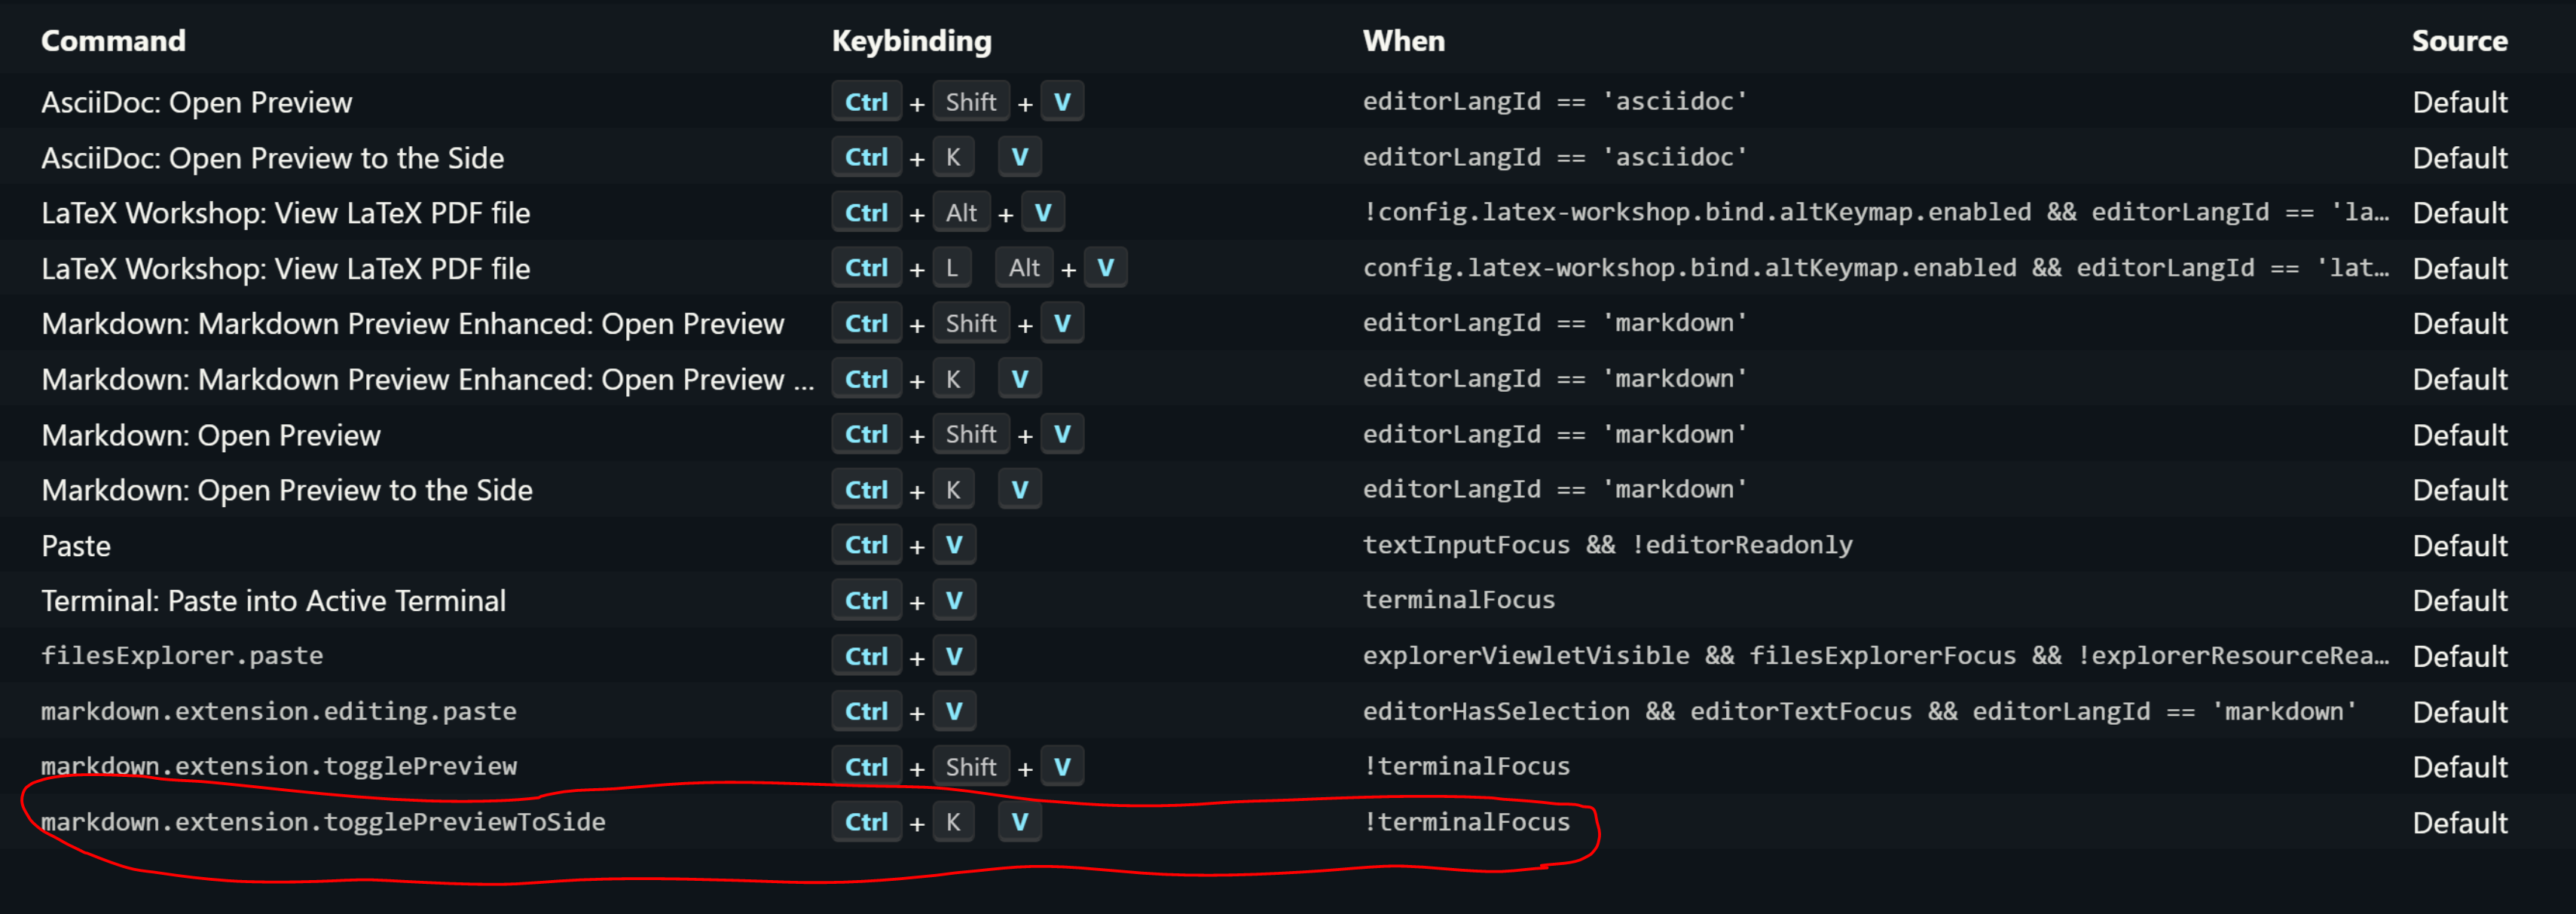The height and width of the screenshot is (914, 2576).
Task: Click the Shift key chip in Markdown: Open Preview row
Action: [x=970, y=434]
